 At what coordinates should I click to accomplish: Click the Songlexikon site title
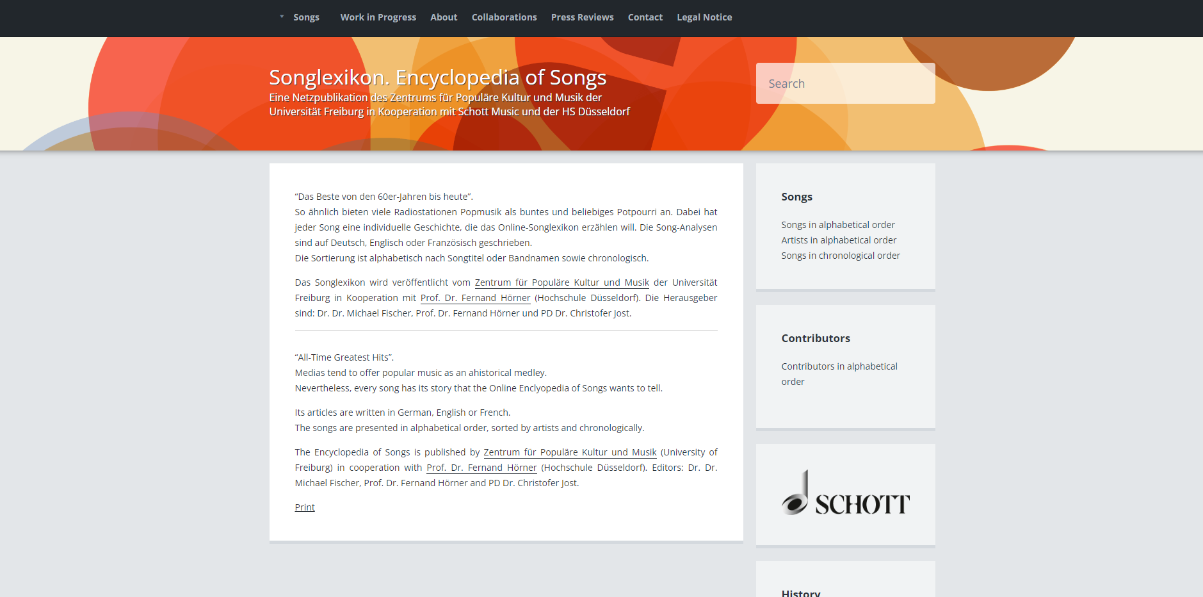pos(437,78)
